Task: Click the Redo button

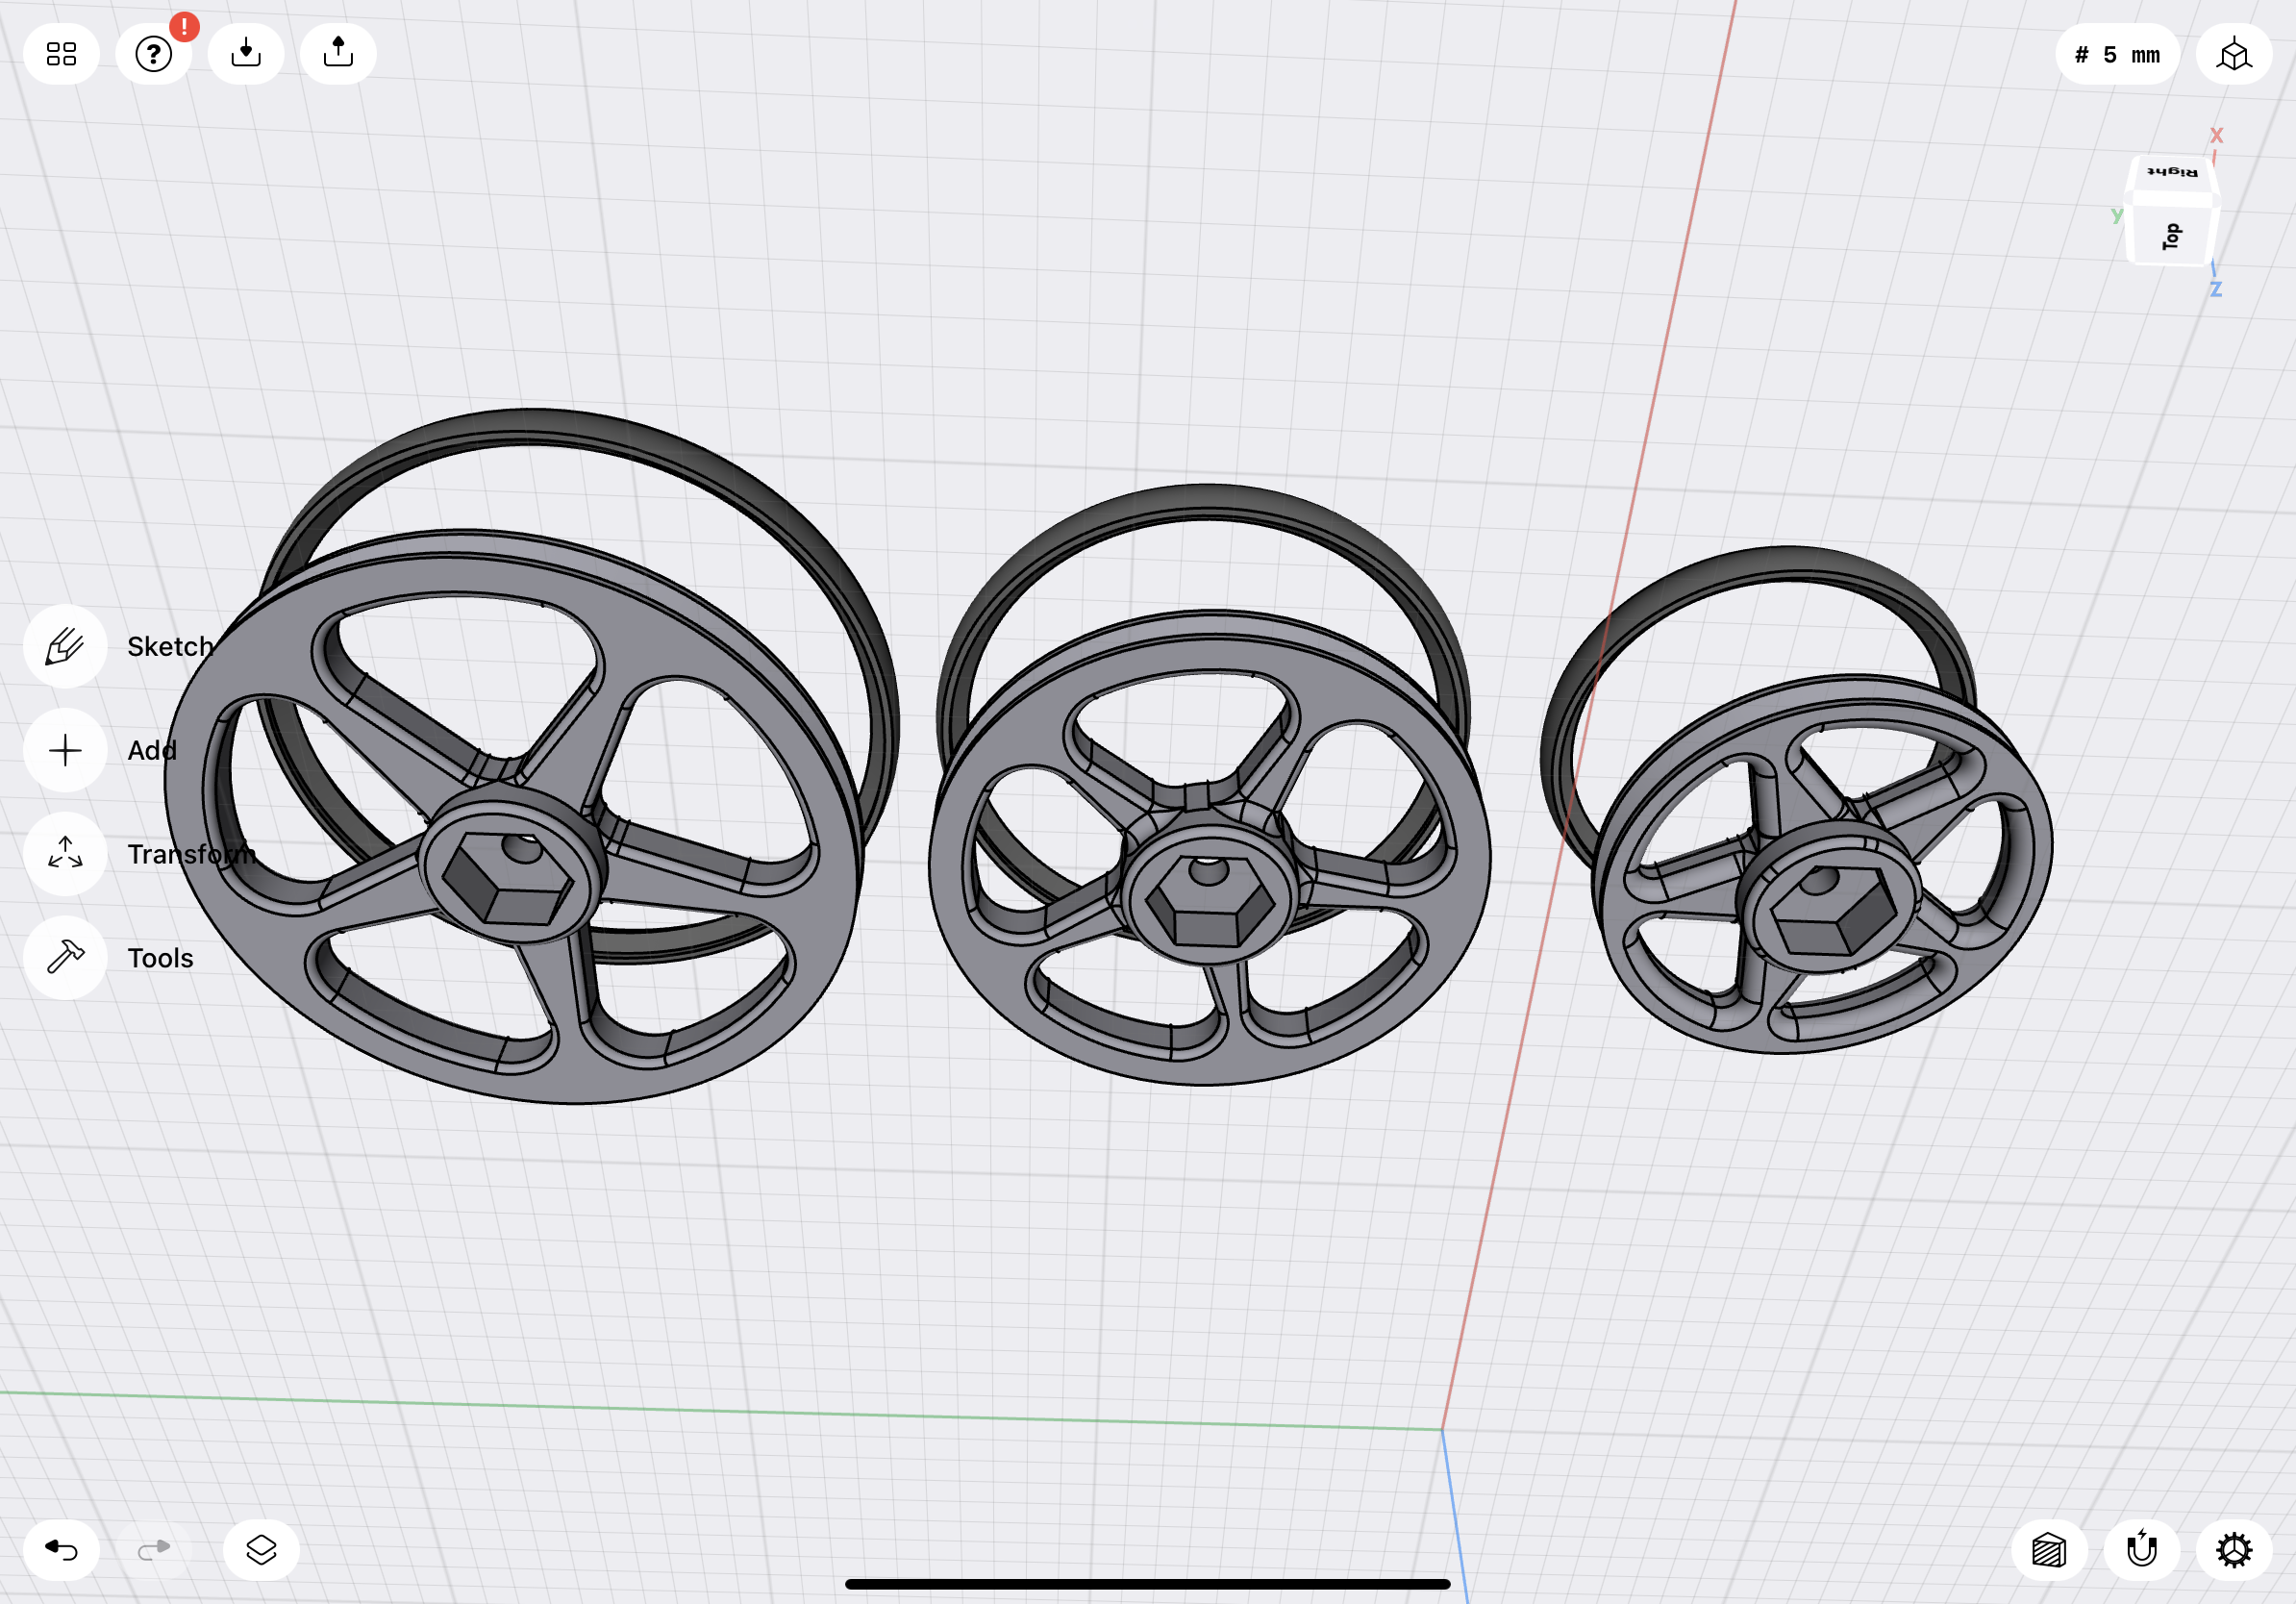Action: coord(153,1550)
